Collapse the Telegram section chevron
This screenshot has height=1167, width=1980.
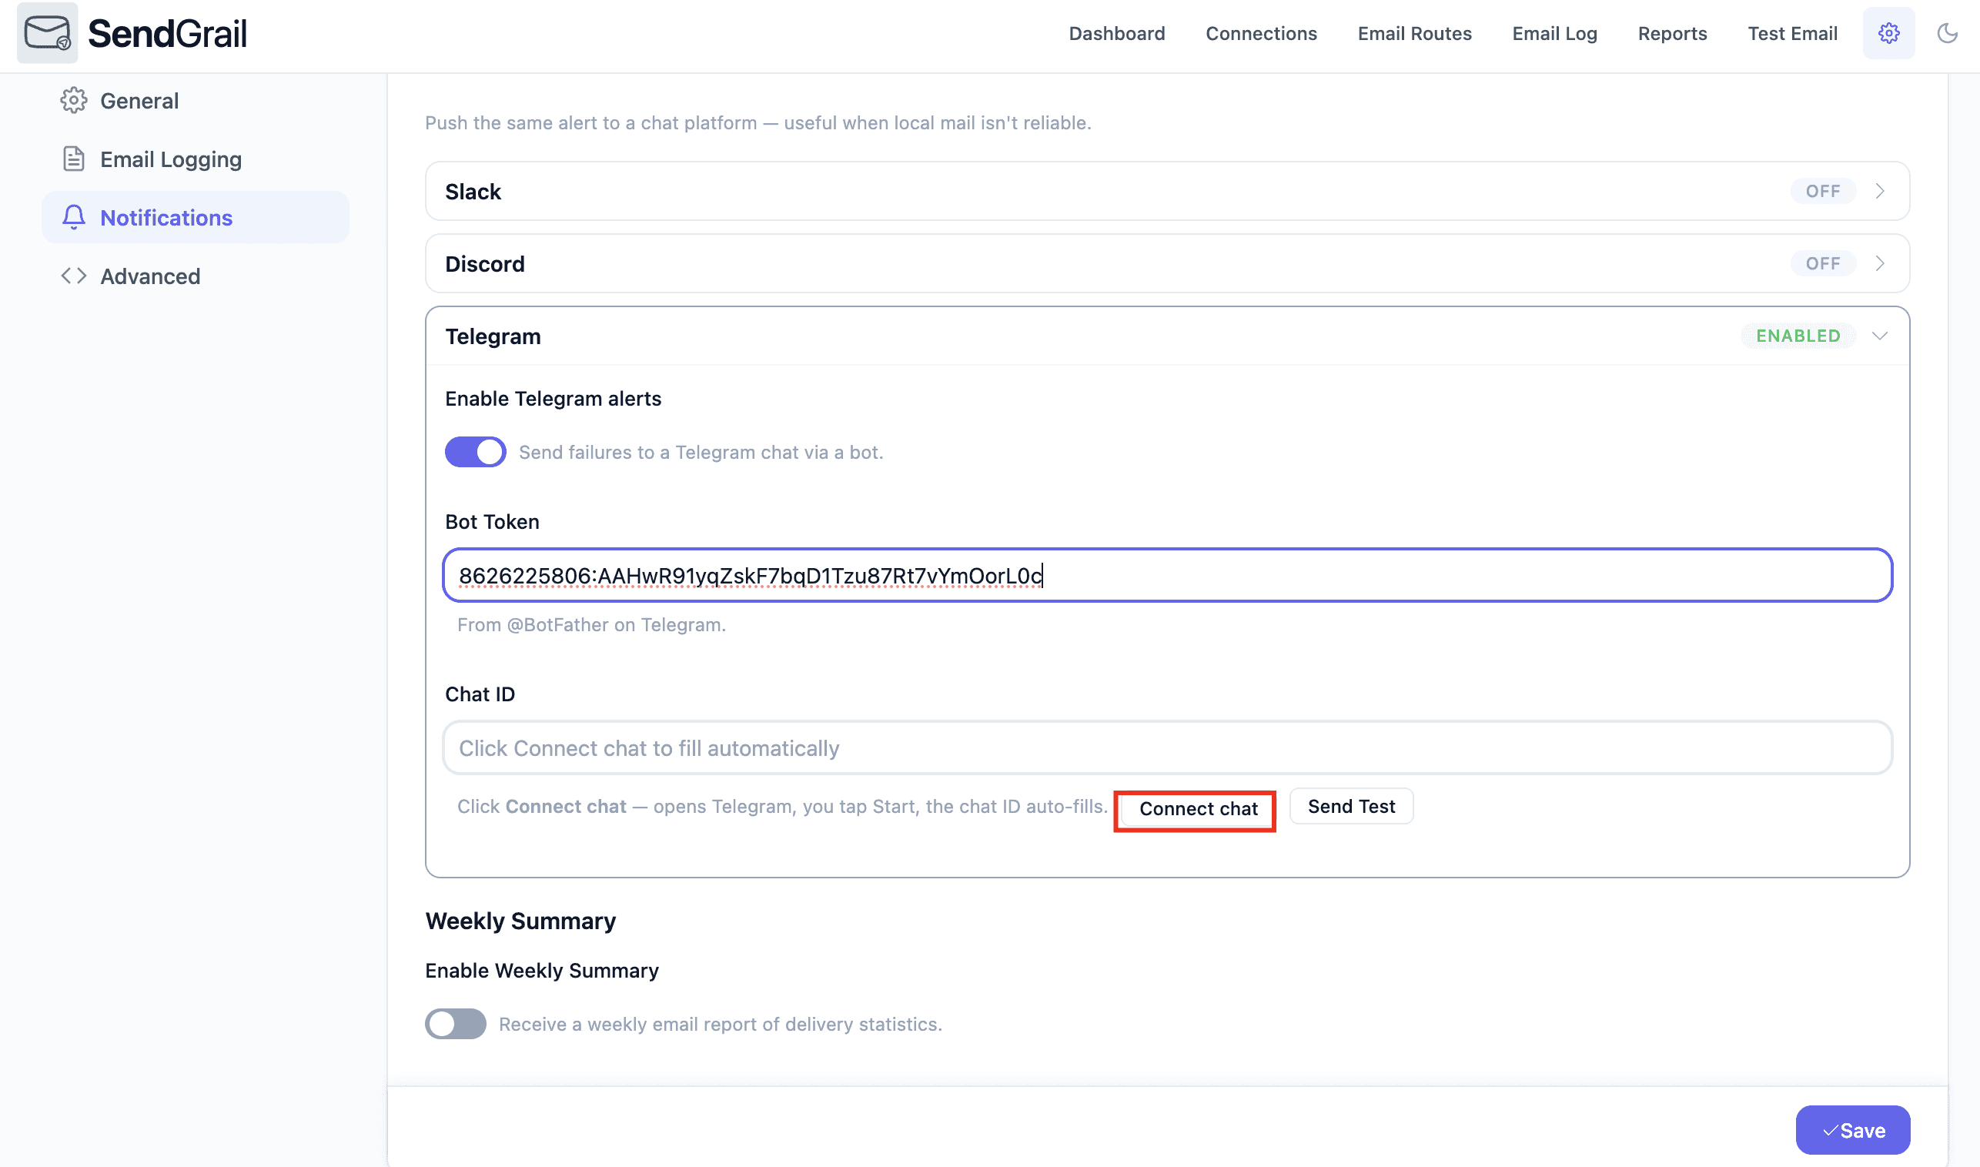(x=1879, y=336)
